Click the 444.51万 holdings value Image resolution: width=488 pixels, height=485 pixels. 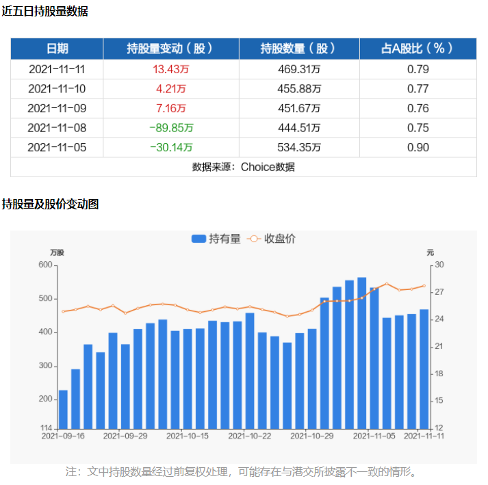pyautogui.click(x=299, y=128)
